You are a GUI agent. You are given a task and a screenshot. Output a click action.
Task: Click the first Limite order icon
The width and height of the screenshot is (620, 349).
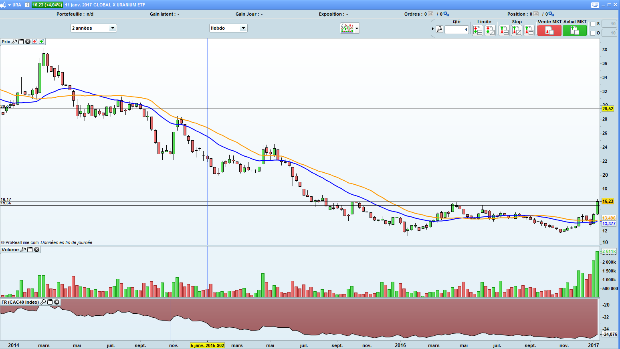point(477,30)
